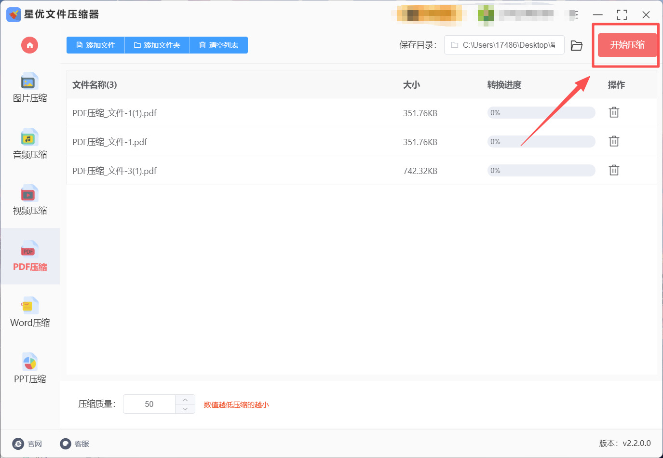The width and height of the screenshot is (663, 458).
Task: Open 客服 customer service chat
Action: (75, 444)
